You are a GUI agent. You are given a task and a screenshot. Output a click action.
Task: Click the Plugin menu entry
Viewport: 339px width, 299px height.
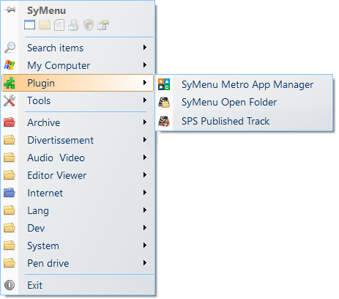click(x=78, y=83)
